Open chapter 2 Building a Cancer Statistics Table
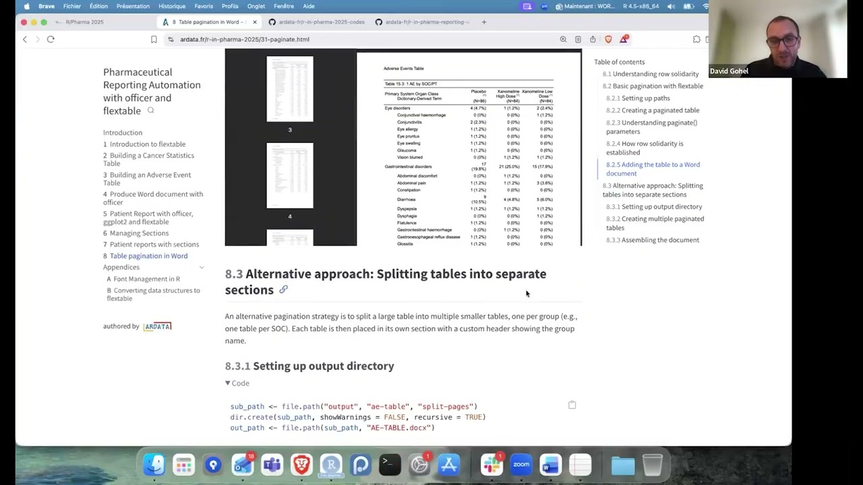 (148, 159)
